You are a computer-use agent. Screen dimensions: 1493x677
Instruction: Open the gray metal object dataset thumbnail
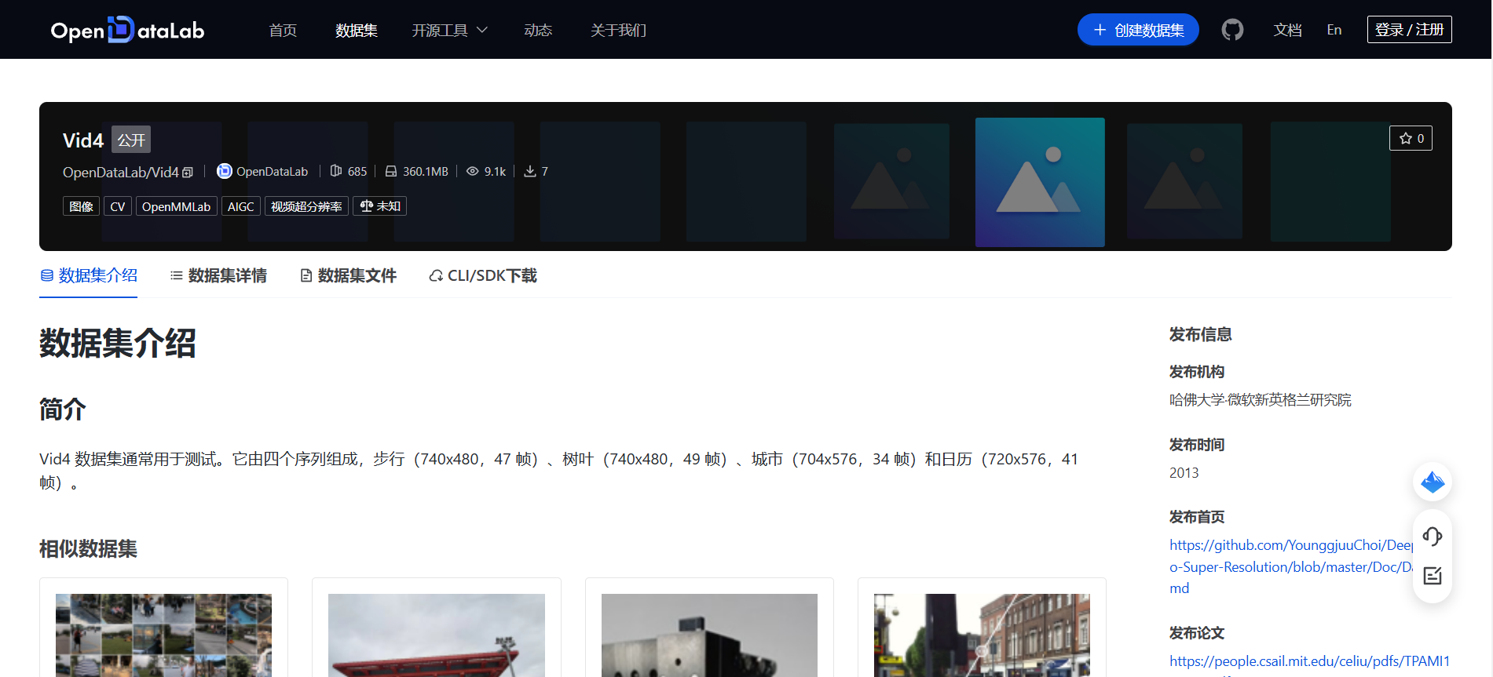709,635
